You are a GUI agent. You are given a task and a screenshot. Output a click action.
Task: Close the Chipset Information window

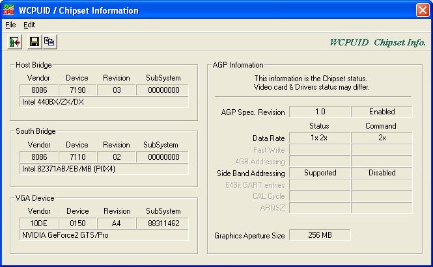click(x=423, y=10)
